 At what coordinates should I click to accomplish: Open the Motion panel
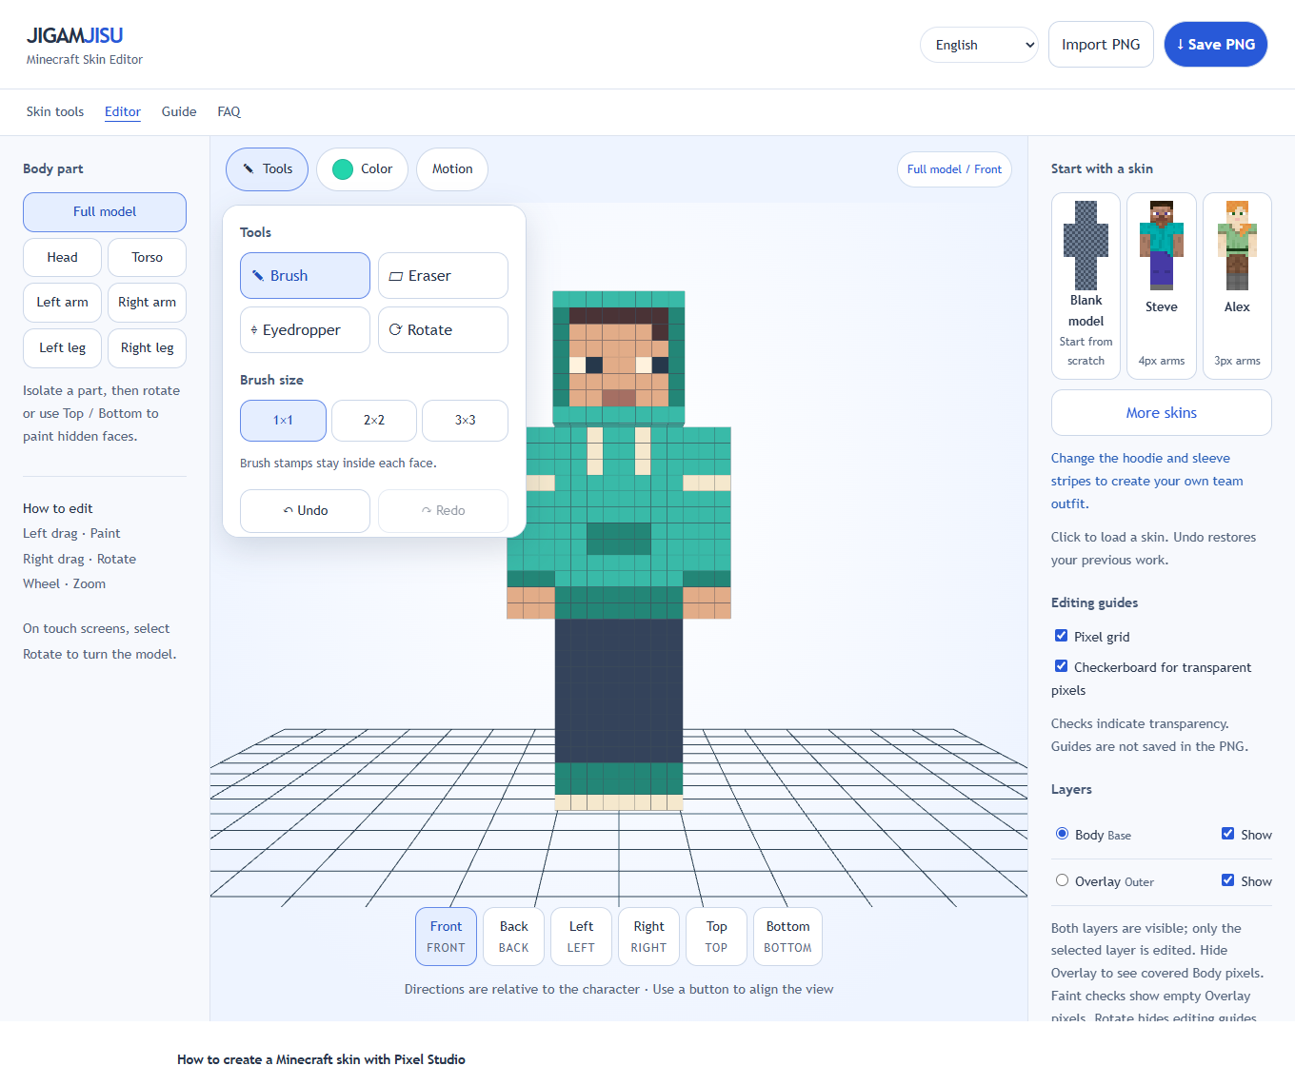(x=452, y=169)
